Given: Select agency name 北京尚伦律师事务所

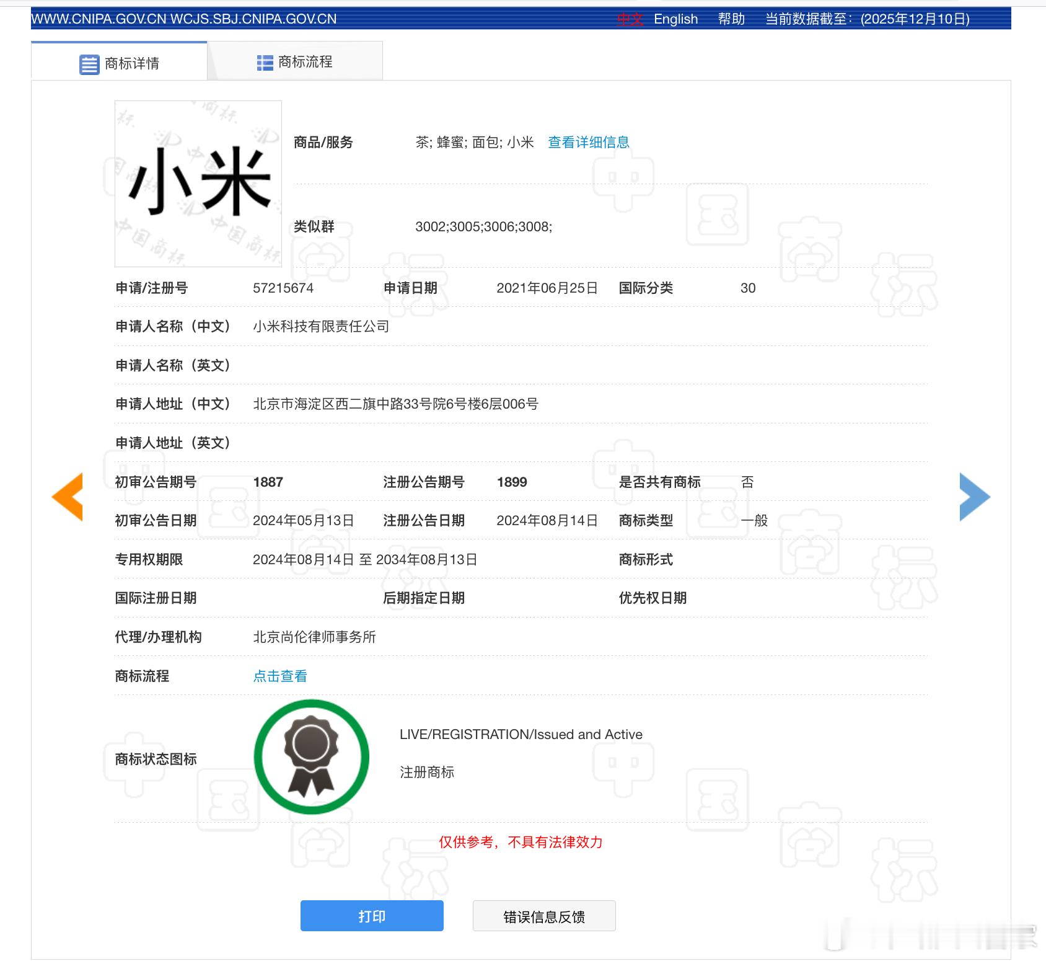Looking at the screenshot, I should pos(314,637).
